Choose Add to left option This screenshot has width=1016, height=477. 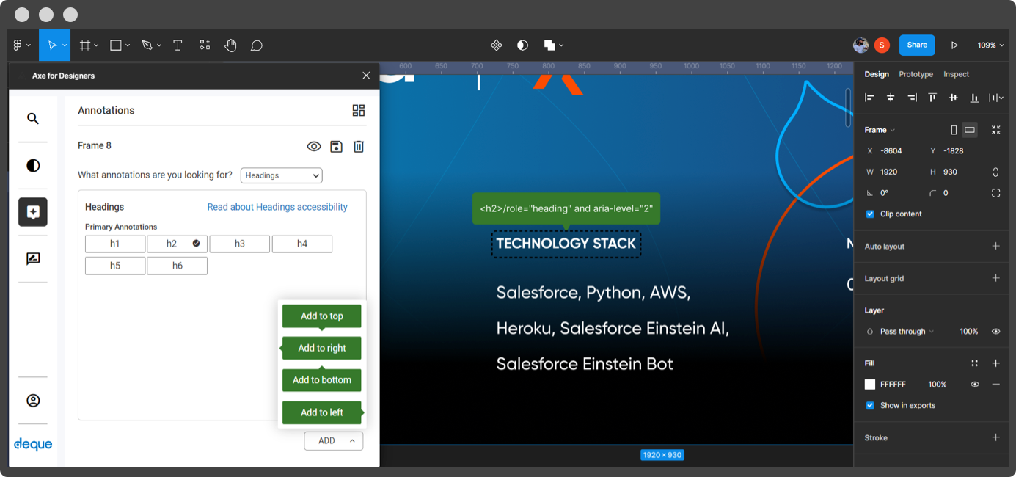322,412
